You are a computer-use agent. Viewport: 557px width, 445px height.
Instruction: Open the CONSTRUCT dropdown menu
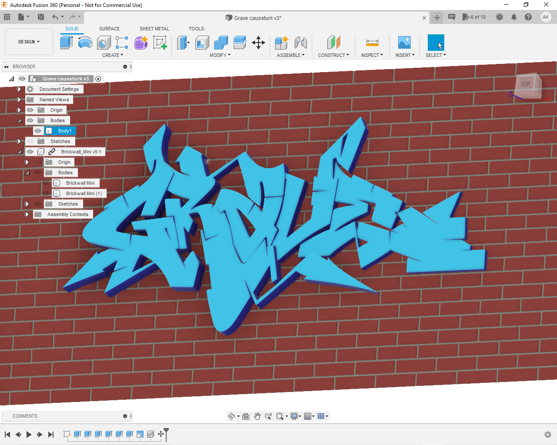(333, 55)
